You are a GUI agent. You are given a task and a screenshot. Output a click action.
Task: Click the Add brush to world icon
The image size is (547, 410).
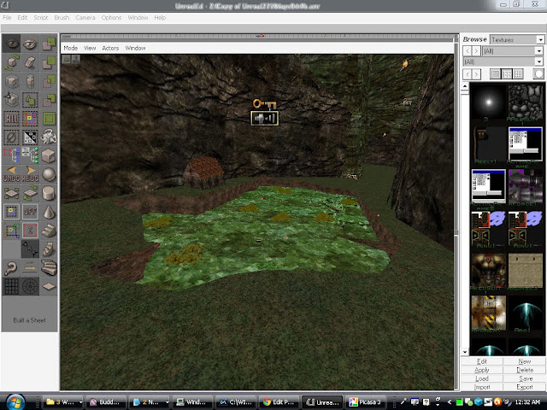49,44
